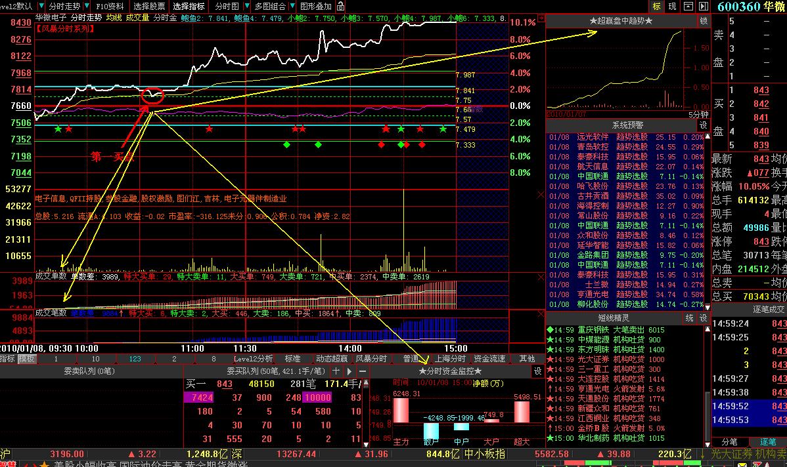This screenshot has height=467, width=787.
Task: Open dropdown arrow next to 分时图
Action: click(x=246, y=6)
